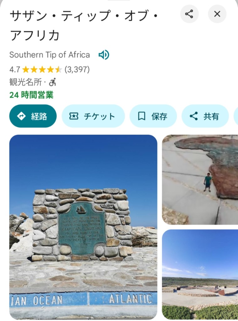Tap the share icon at top right
Viewport: 238px width, 321px height.
(189, 14)
